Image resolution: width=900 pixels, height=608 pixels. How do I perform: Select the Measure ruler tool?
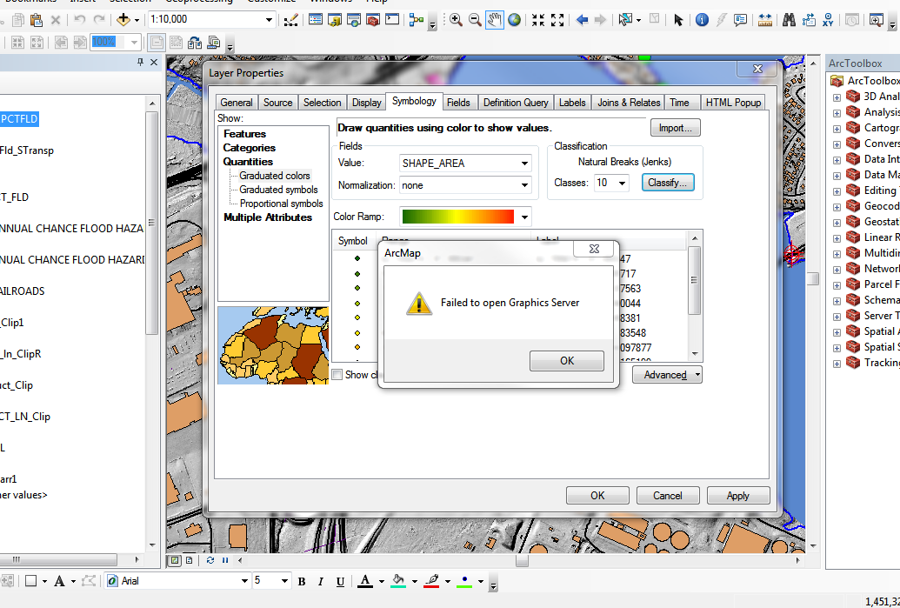(764, 20)
